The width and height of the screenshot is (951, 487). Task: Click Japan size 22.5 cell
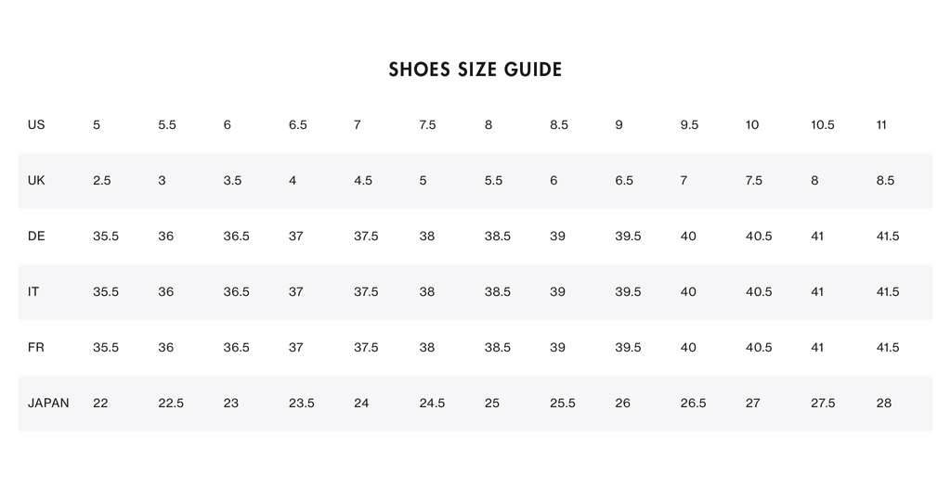coord(171,404)
